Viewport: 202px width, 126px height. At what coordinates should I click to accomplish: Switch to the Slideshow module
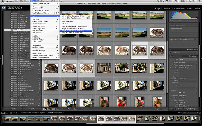pos(179,9)
